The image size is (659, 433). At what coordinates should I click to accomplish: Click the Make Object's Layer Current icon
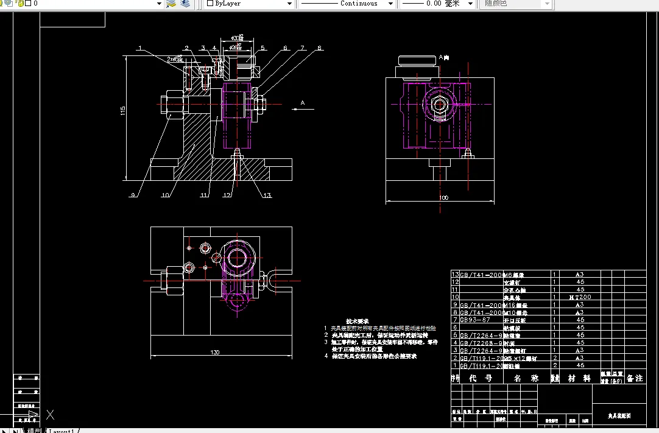tap(171, 4)
